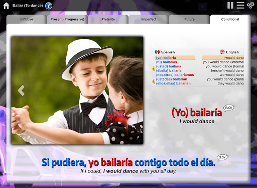Open the Bailar verb info icon
Screen dimensions: 257x188
pyautogui.click(x=49, y=6)
